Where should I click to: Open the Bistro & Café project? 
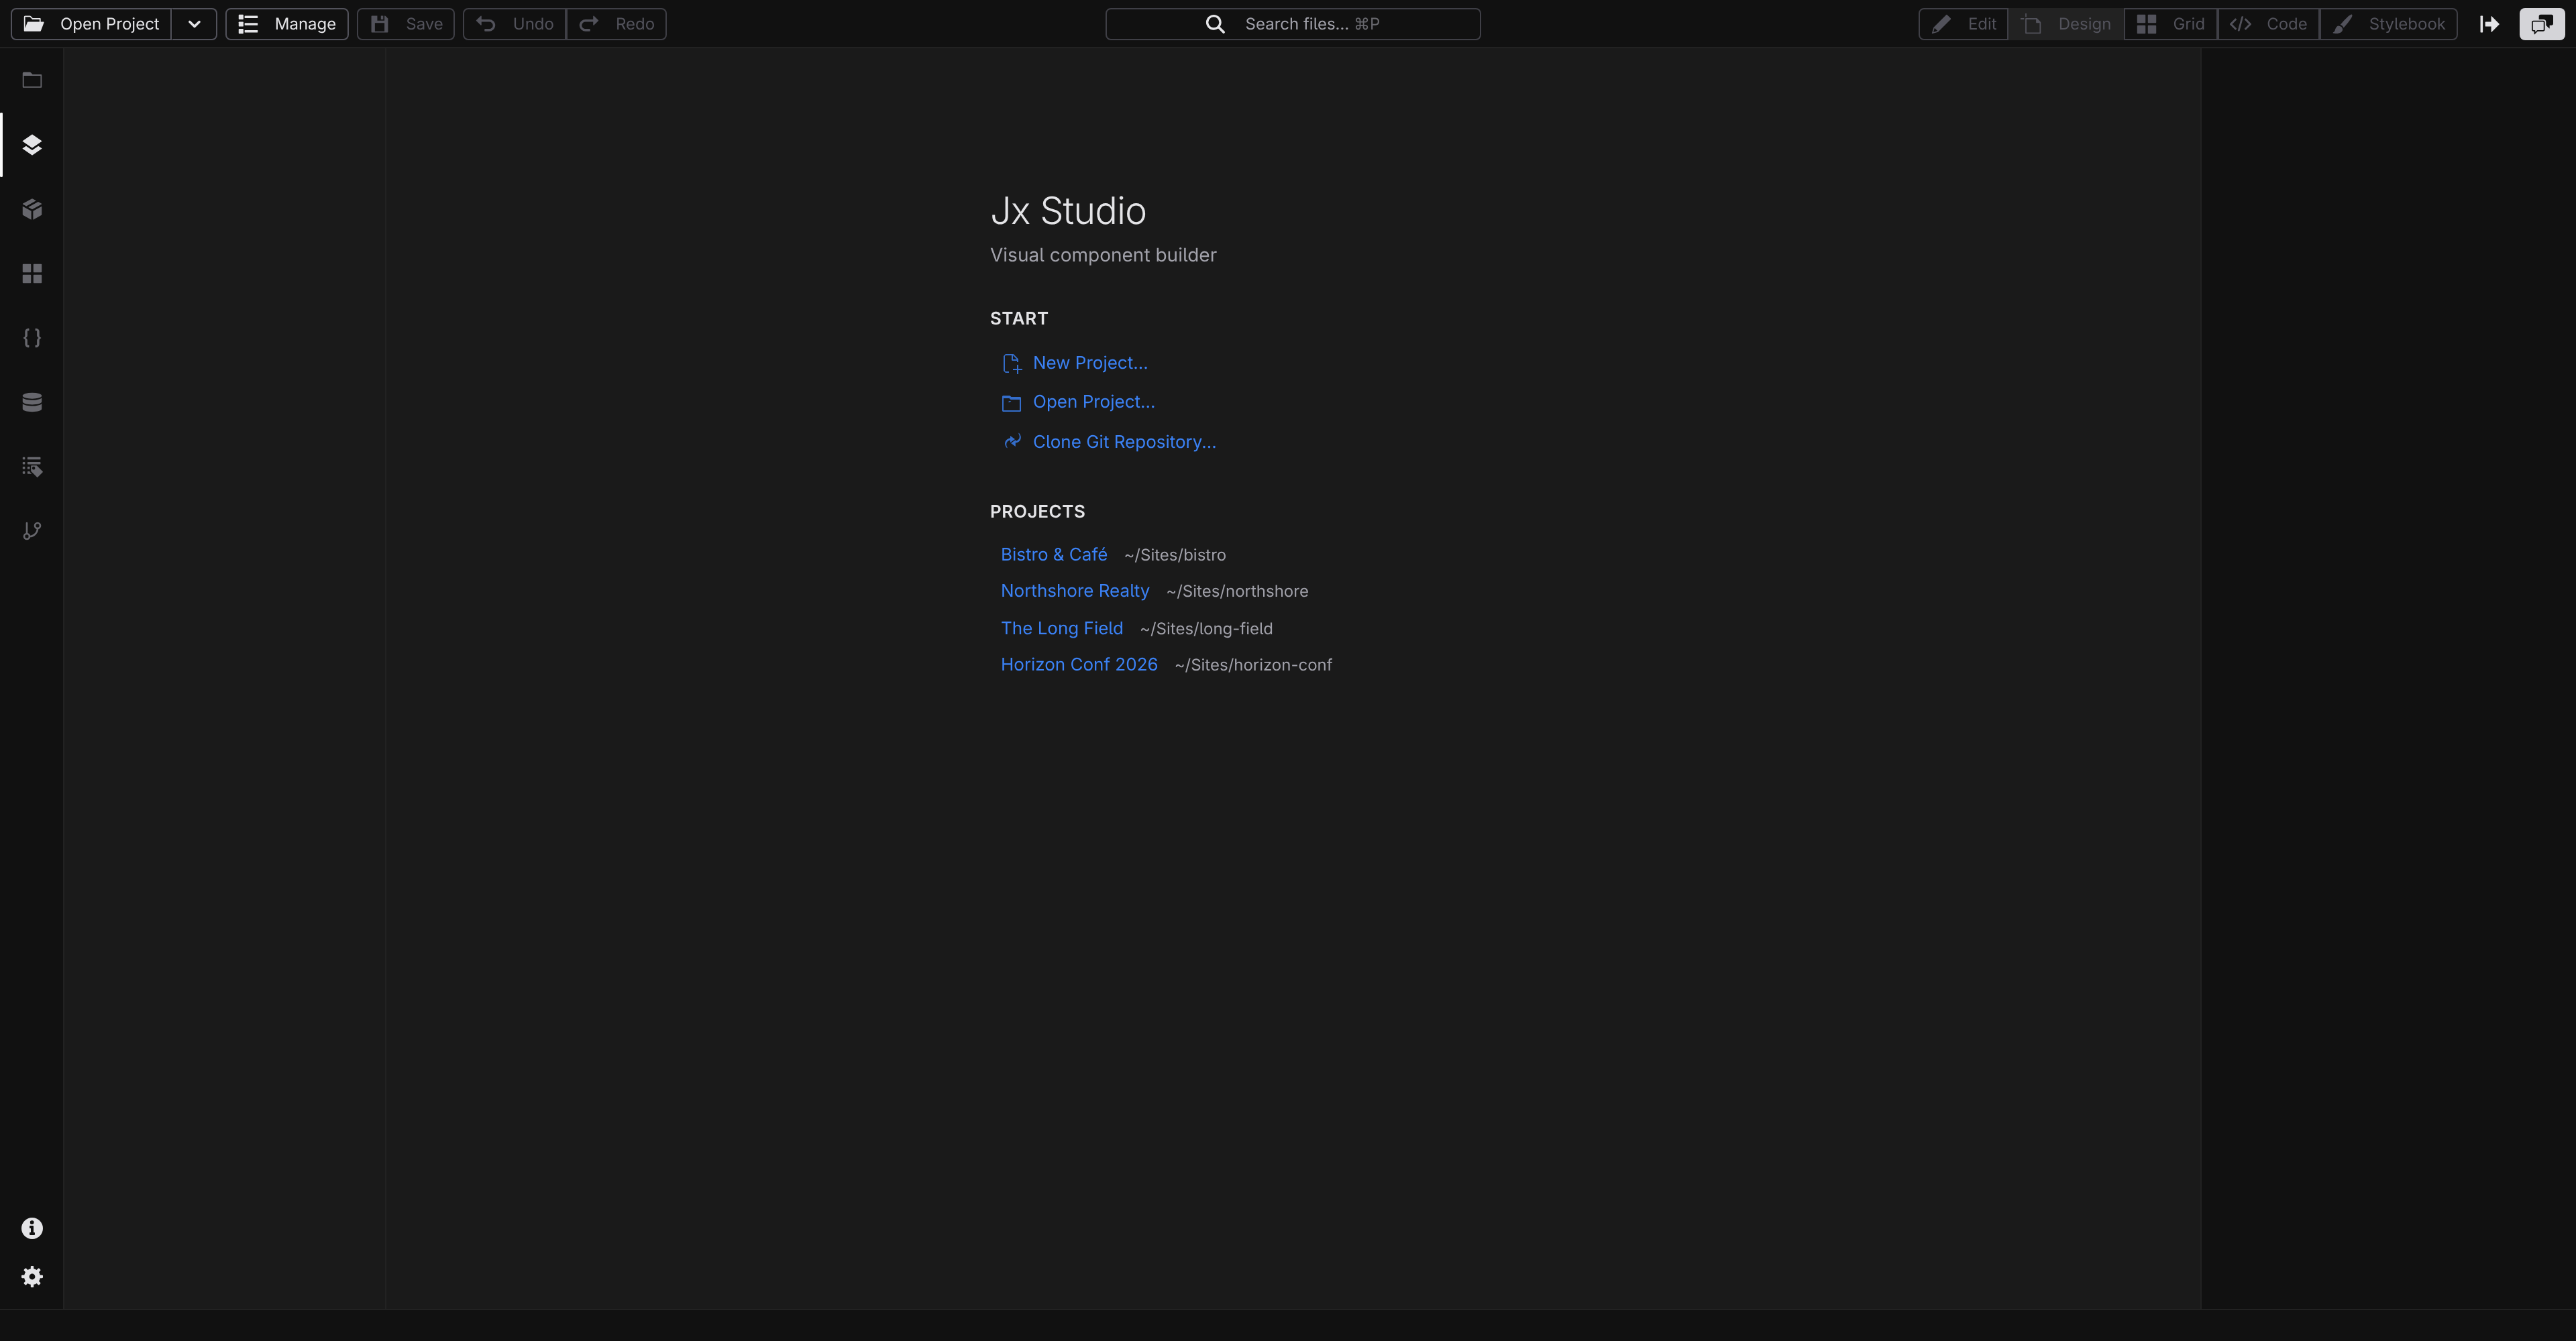coord(1054,555)
